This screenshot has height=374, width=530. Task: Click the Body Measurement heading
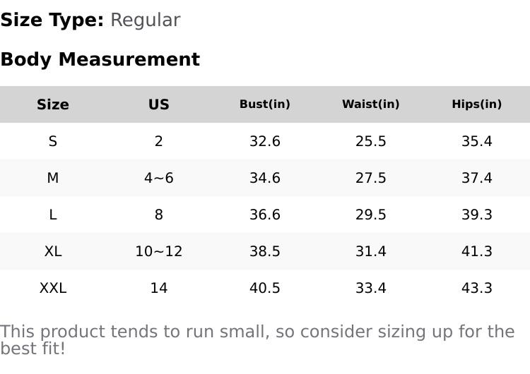coord(100,59)
